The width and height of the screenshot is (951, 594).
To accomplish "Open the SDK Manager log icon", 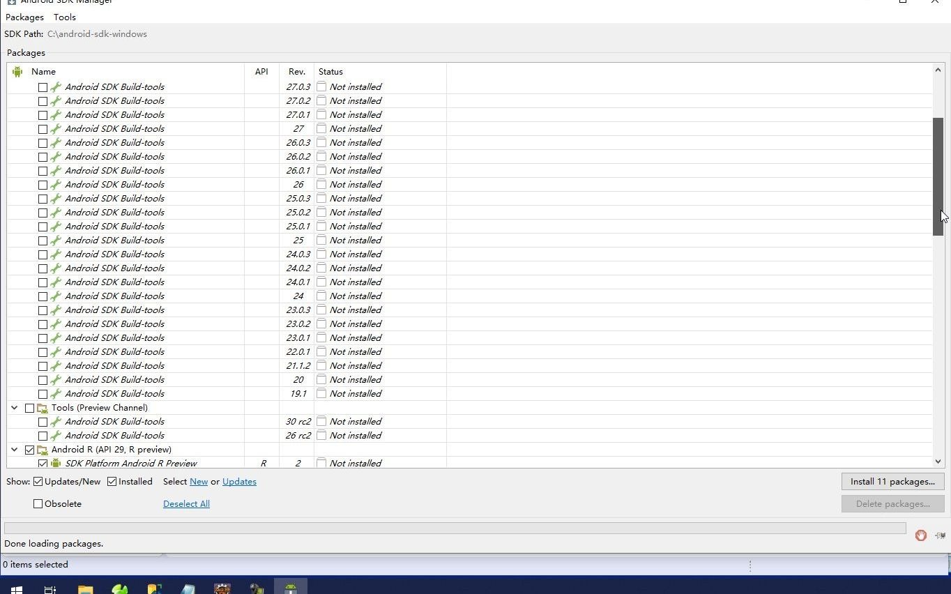I will [x=940, y=535].
